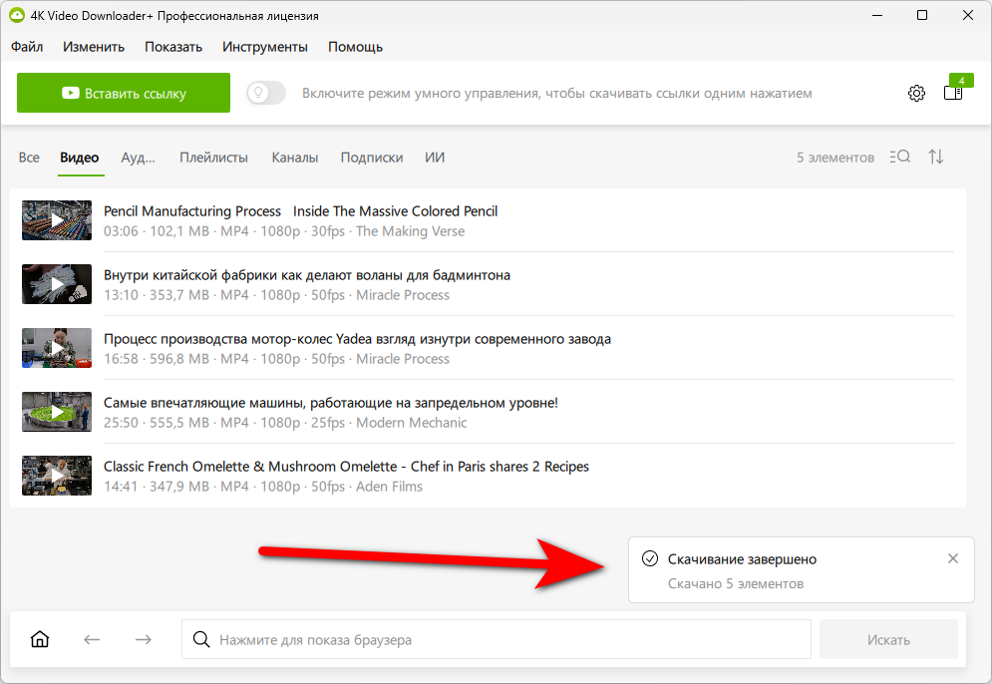This screenshot has width=992, height=684.
Task: Click the 03:06 · 102,1 MB details line
Action: pyautogui.click(x=284, y=231)
